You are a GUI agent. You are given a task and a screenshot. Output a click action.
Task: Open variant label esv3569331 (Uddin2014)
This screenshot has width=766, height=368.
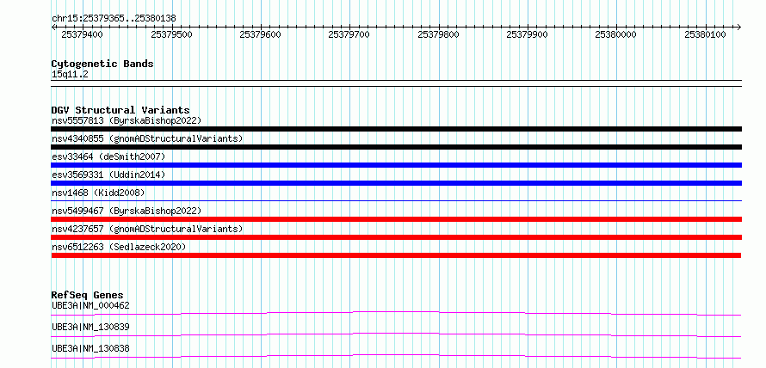pos(108,175)
